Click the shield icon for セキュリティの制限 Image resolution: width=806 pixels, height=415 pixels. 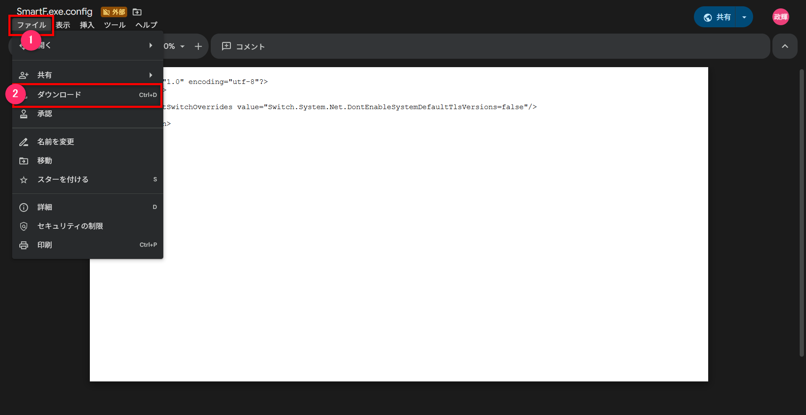tap(24, 227)
